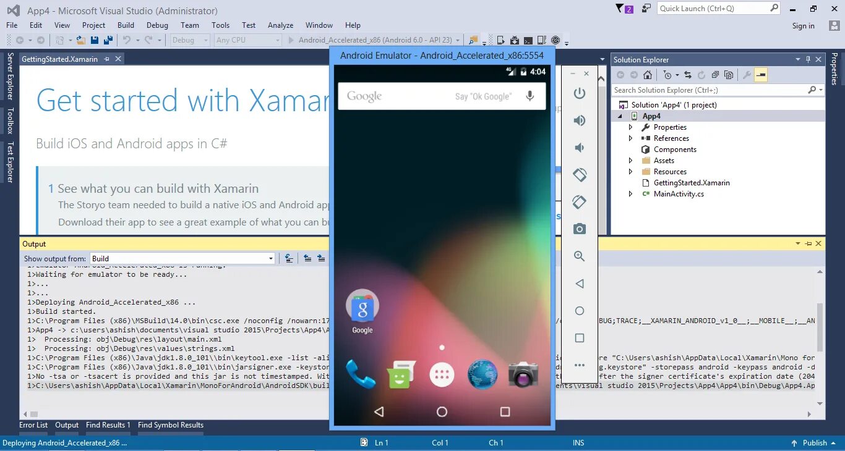Click Publish in status bar
The height and width of the screenshot is (451, 845).
[x=815, y=443]
